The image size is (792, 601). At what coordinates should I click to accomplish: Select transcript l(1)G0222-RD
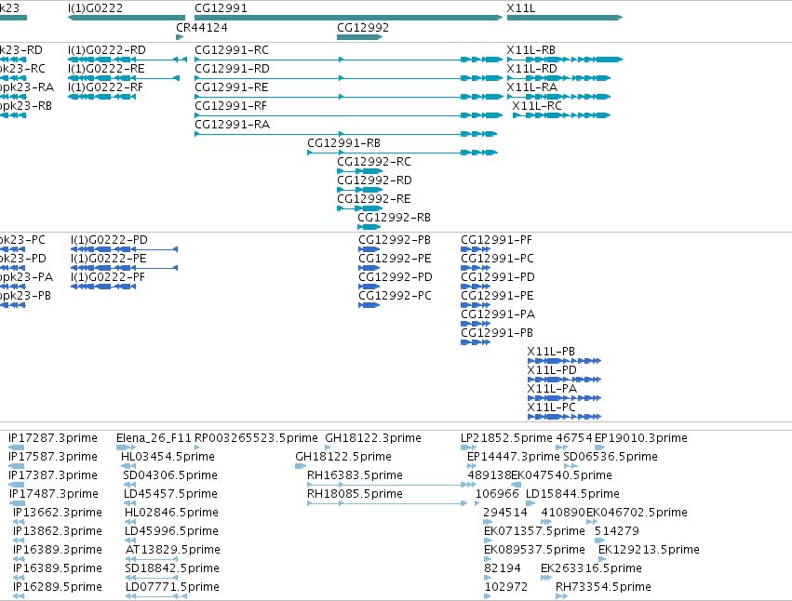(128, 60)
